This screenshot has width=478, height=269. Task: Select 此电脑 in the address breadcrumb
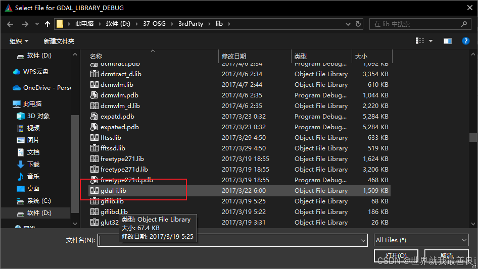[84, 24]
